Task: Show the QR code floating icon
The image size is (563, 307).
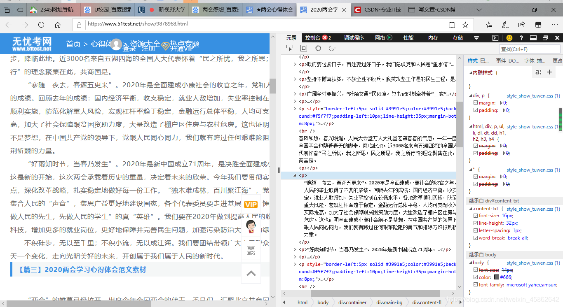Action: 251,251
